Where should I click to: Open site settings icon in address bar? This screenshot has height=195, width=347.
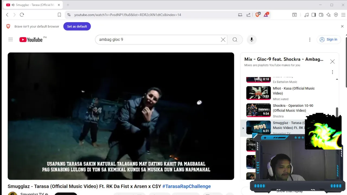point(69,15)
